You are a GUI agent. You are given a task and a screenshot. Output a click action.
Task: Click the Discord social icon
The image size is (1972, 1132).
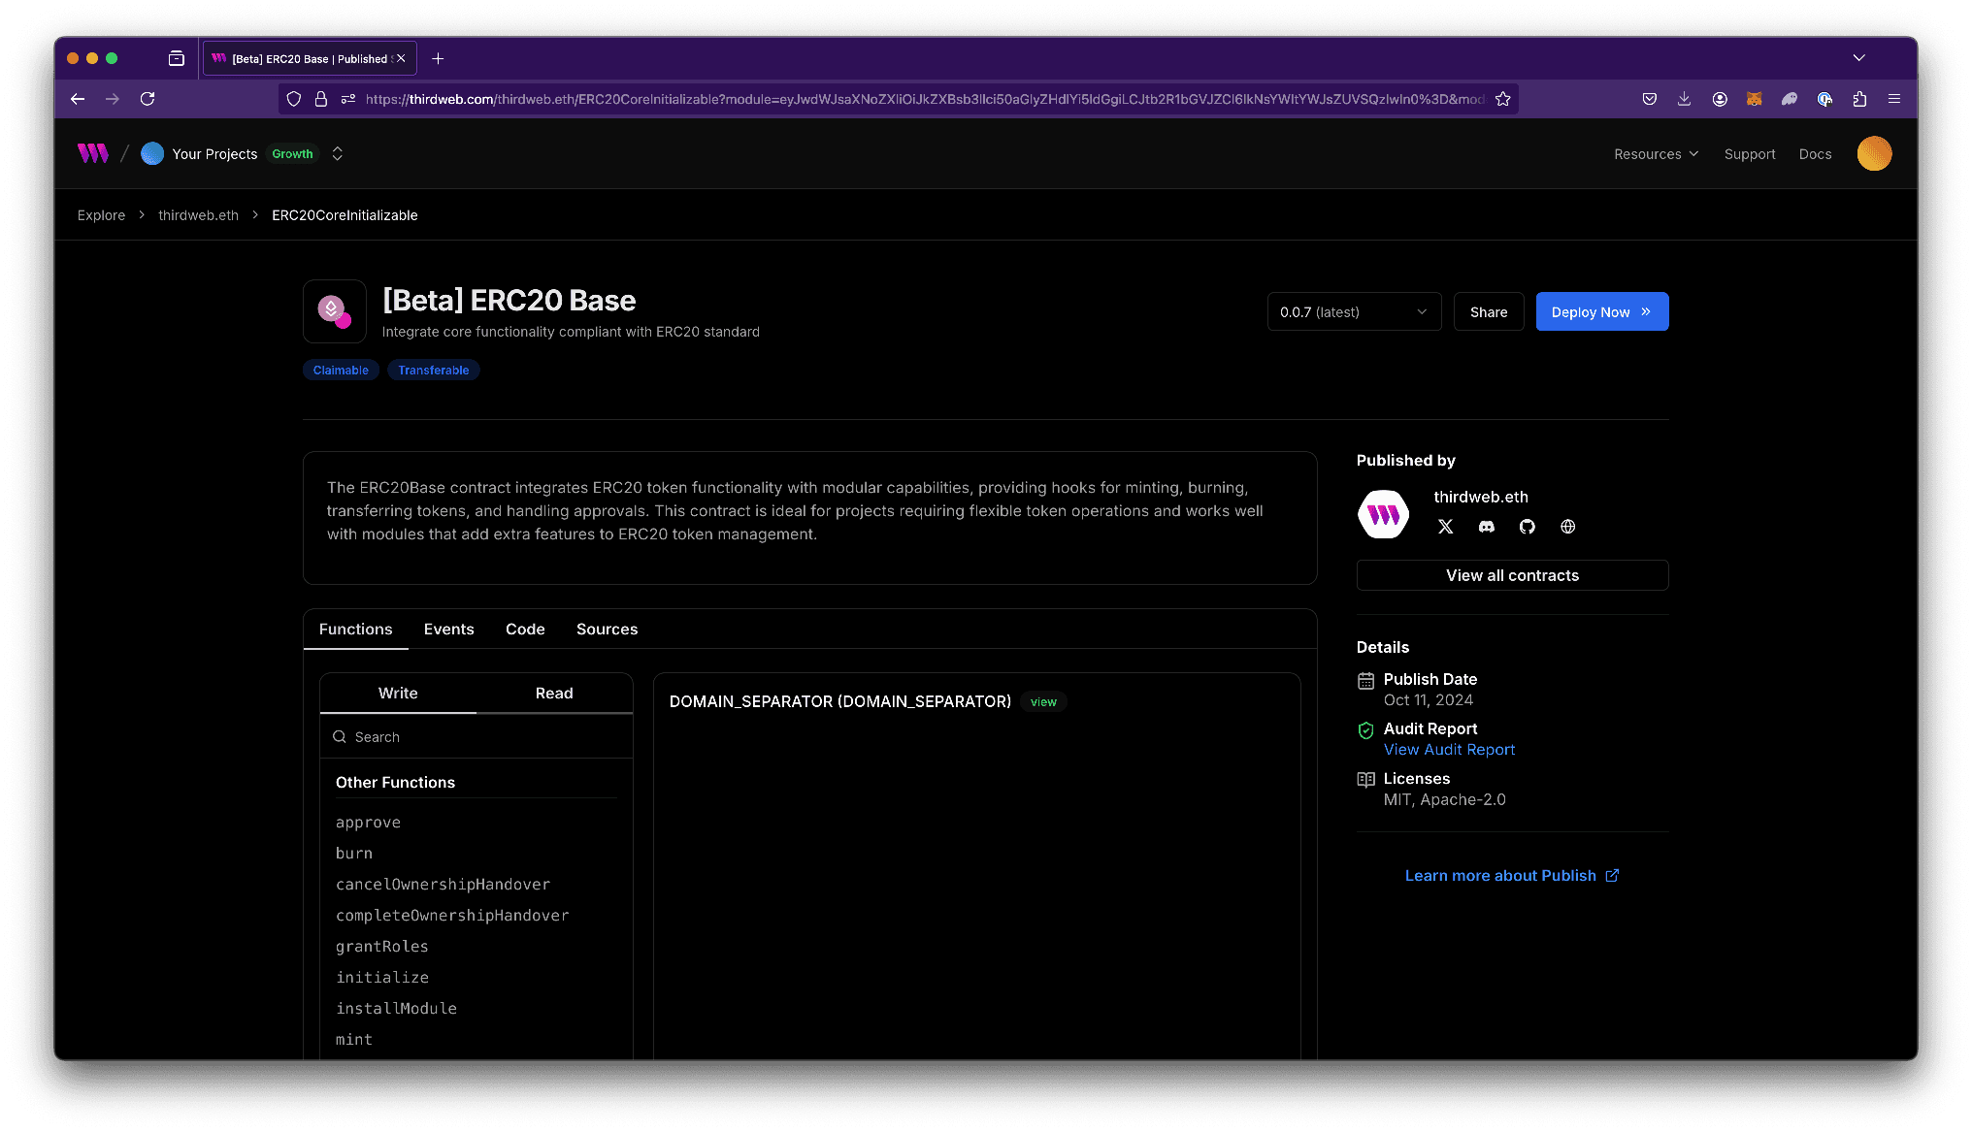(1486, 527)
